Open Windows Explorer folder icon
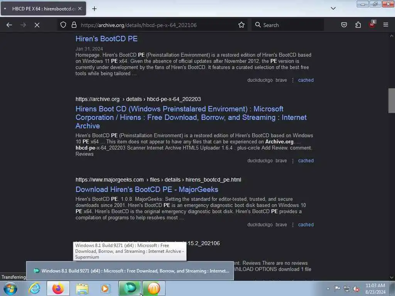This screenshot has width=395, height=296. [82, 288]
